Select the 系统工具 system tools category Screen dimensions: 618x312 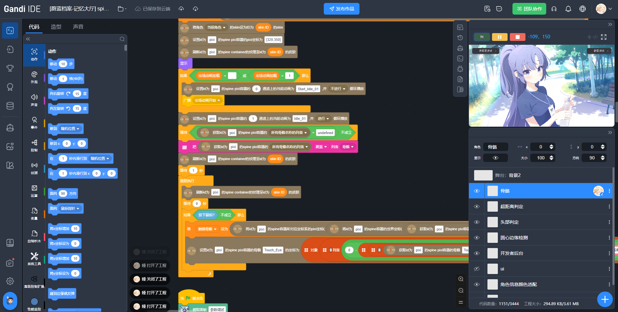click(34, 259)
